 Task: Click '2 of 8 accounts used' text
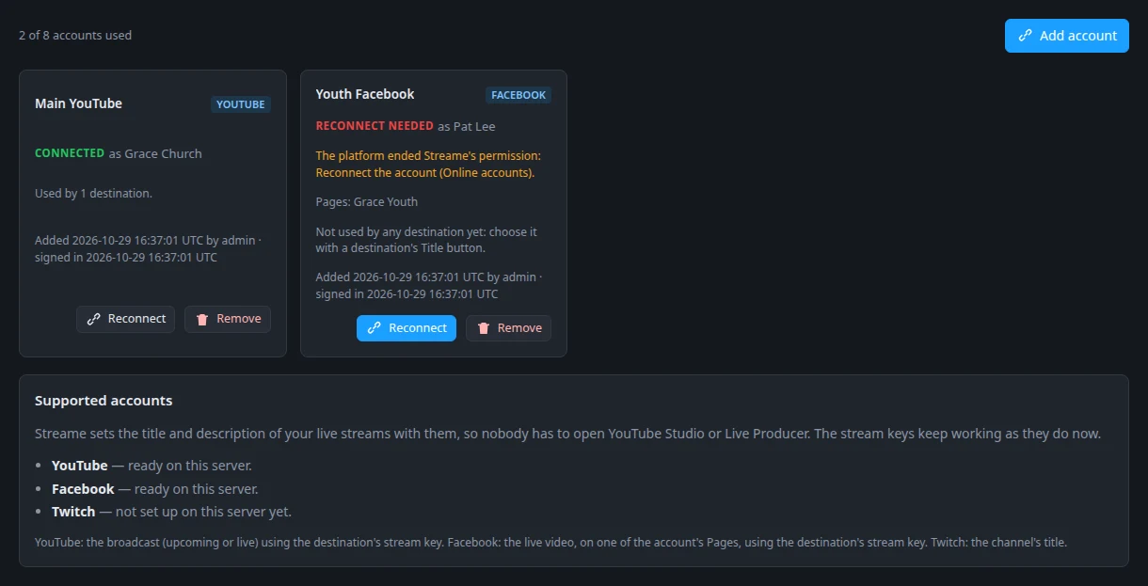75,36
